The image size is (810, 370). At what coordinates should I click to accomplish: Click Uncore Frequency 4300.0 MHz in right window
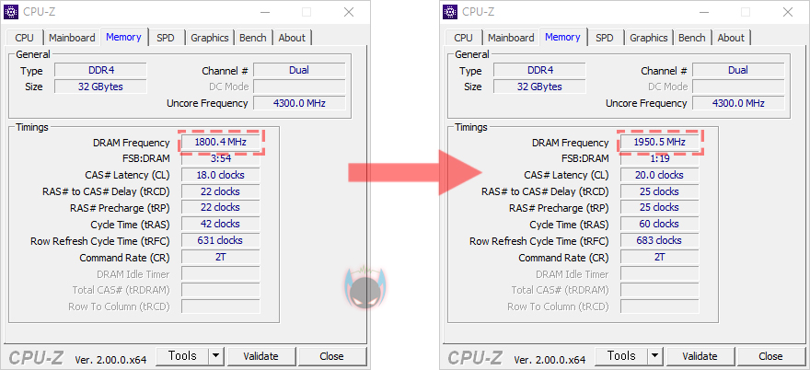point(738,103)
